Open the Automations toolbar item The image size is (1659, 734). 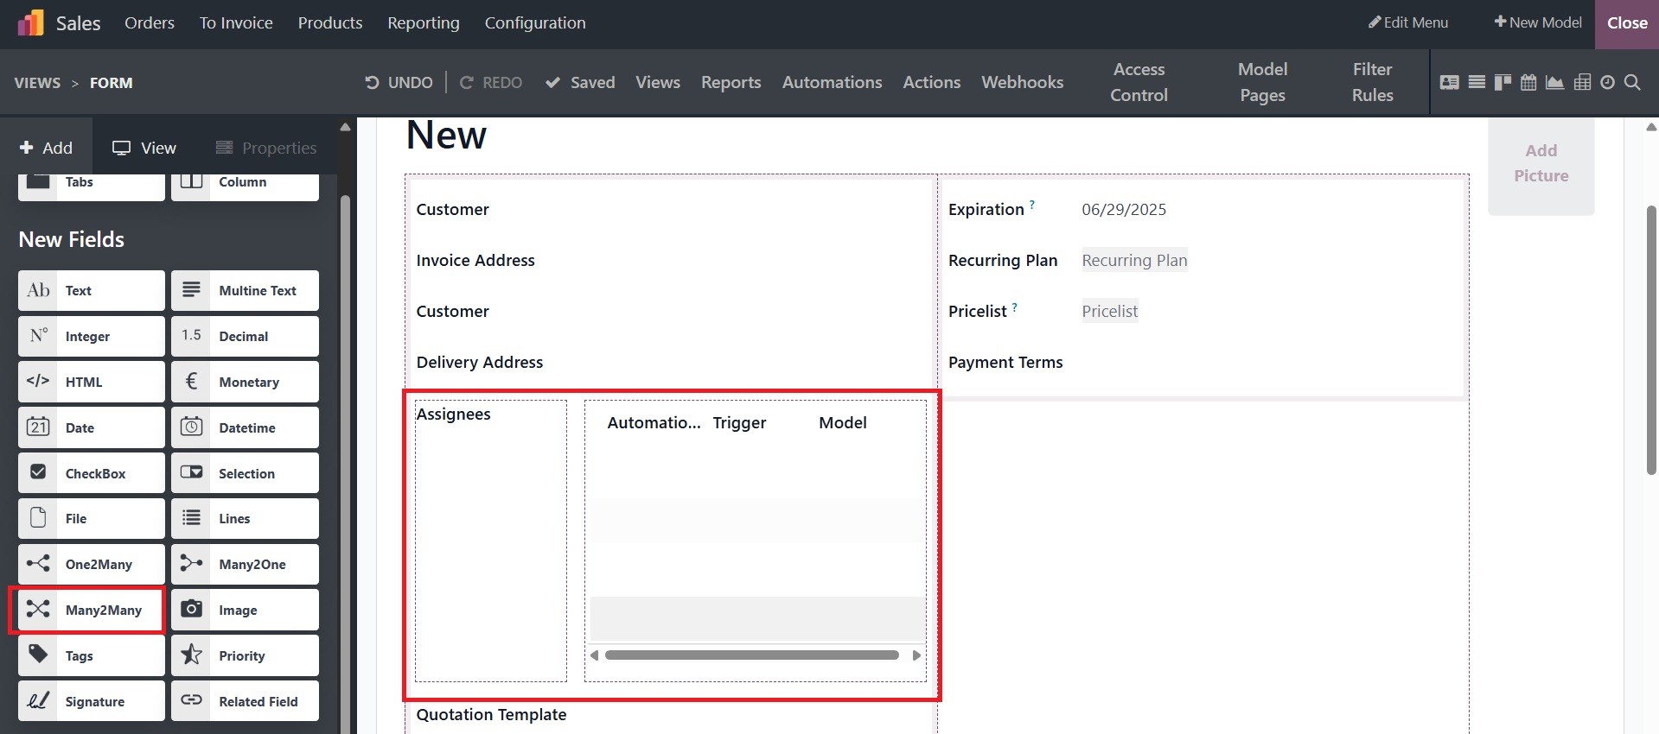click(832, 82)
